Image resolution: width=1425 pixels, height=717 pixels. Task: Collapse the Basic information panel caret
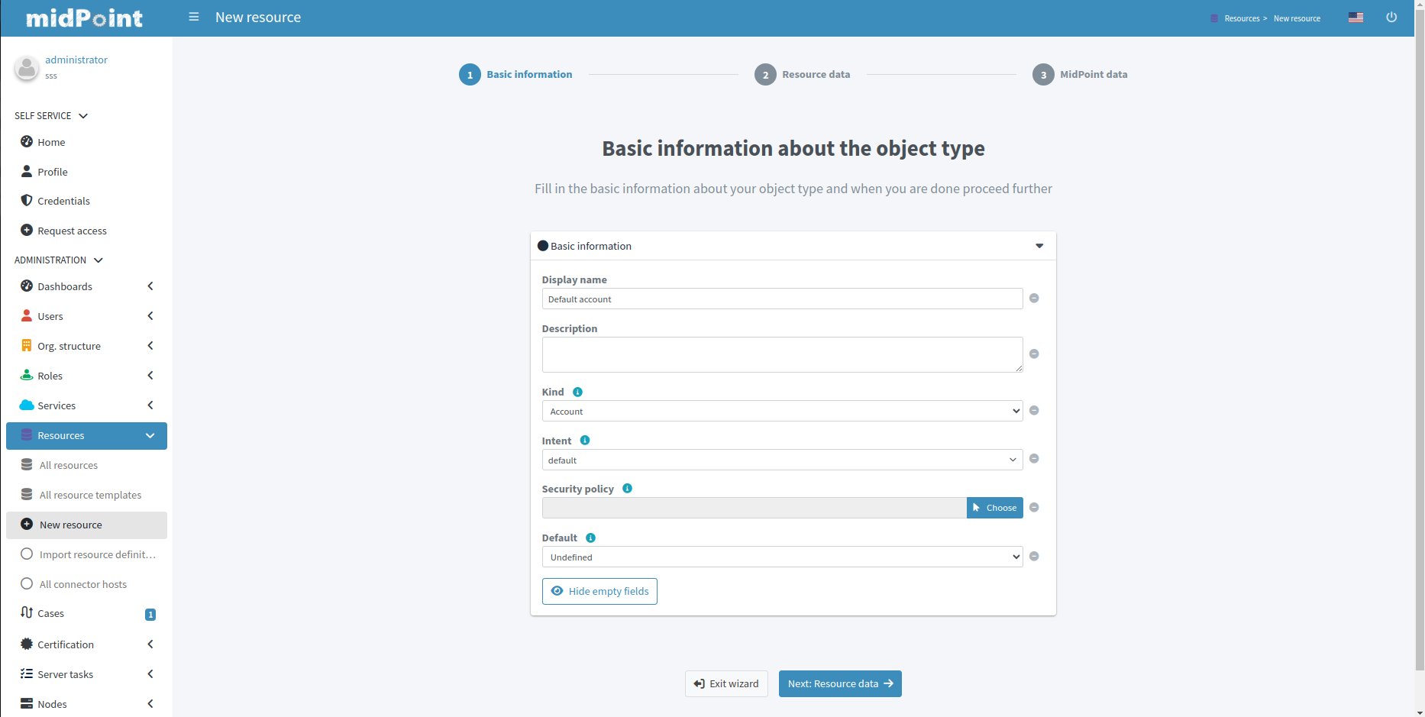coord(1039,246)
